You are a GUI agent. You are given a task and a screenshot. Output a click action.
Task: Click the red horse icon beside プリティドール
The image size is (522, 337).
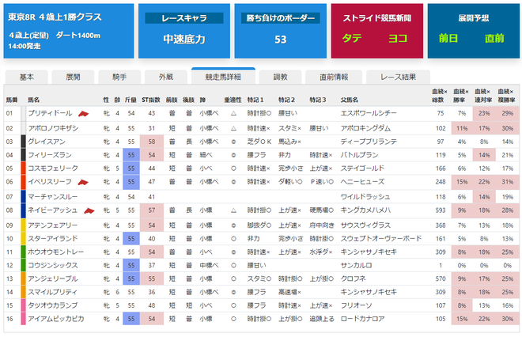(83, 114)
